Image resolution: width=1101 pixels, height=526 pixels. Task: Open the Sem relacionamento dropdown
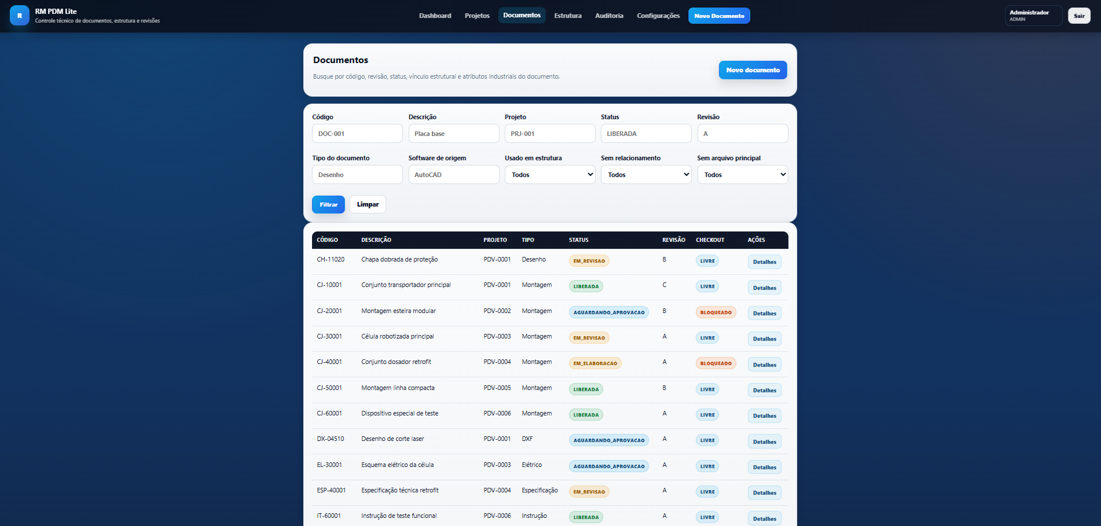click(646, 175)
